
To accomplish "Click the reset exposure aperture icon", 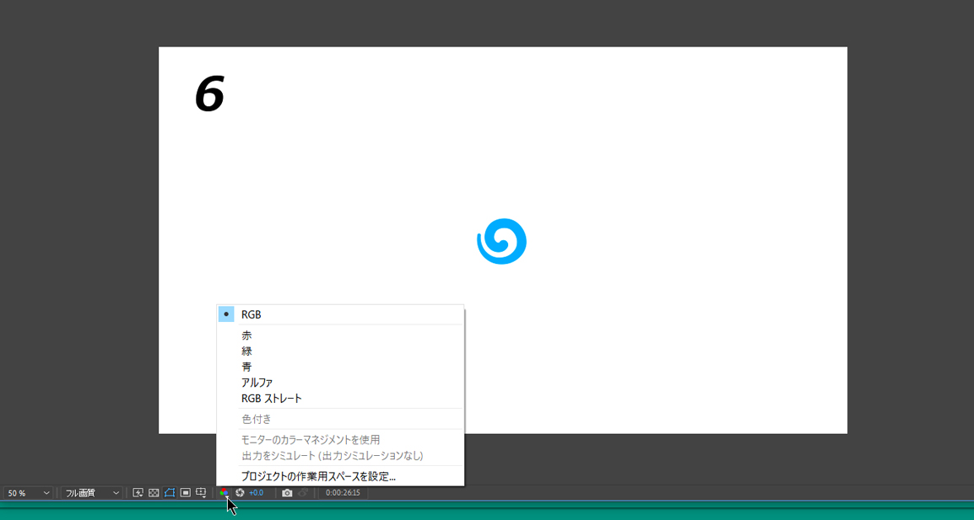I will [240, 493].
